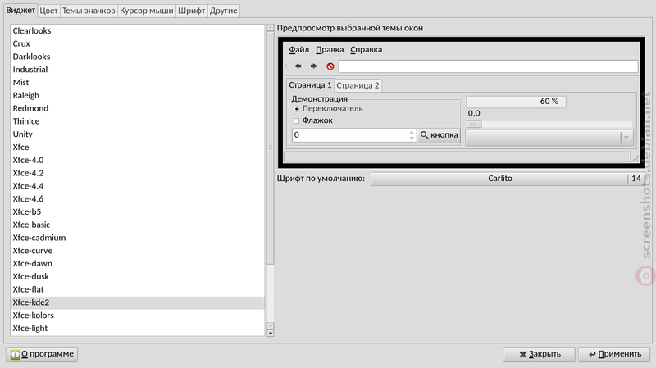Open the Carlito font chooser button

click(x=506, y=179)
